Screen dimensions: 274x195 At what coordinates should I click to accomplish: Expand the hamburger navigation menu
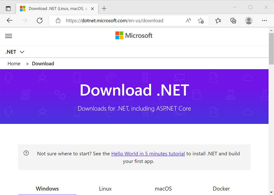pos(9,36)
